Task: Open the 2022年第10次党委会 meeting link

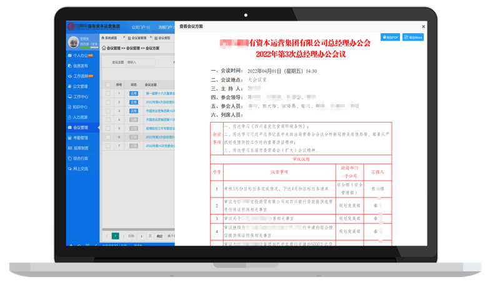Action: click(160, 146)
